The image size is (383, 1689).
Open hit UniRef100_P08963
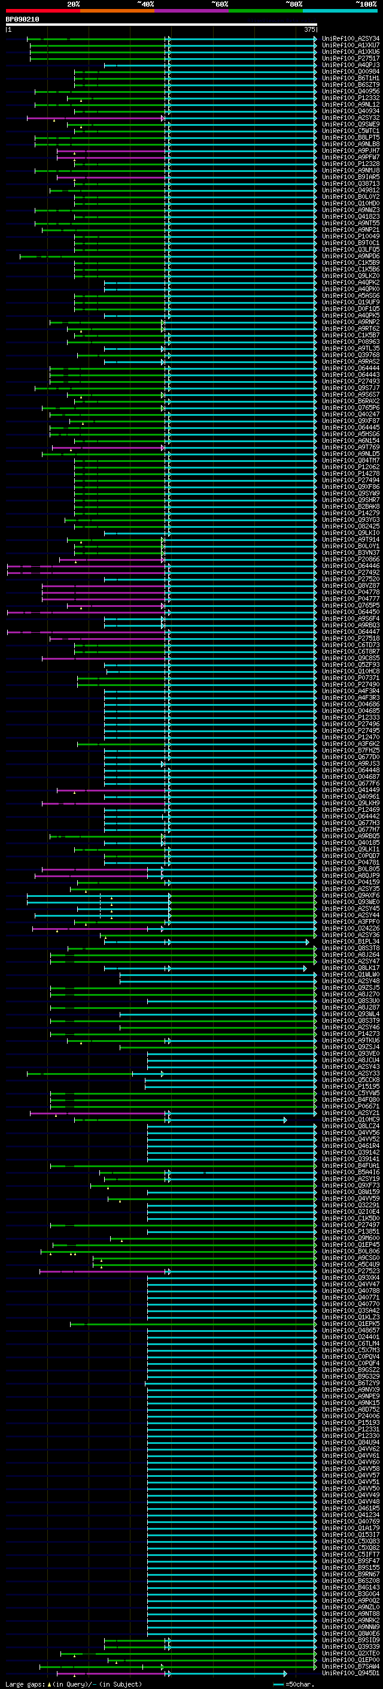pos(351,342)
